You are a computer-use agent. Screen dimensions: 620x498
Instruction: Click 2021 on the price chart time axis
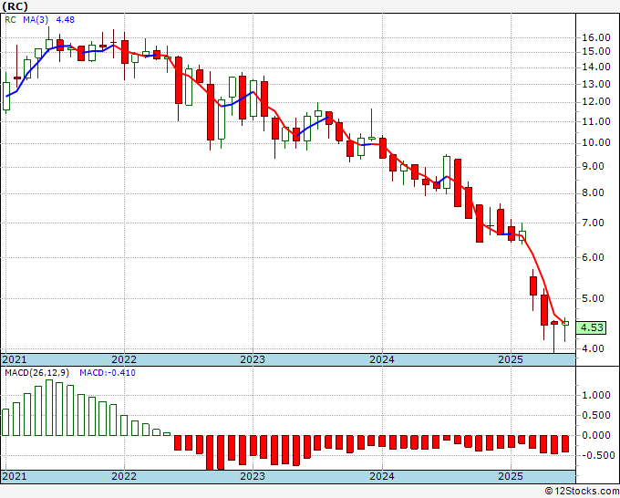pos(15,359)
